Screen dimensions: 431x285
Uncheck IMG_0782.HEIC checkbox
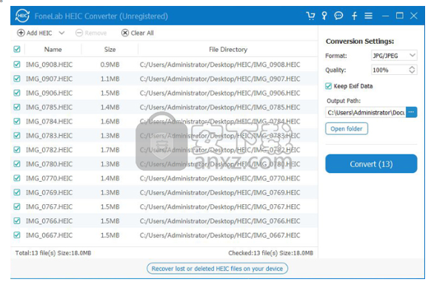[17, 150]
